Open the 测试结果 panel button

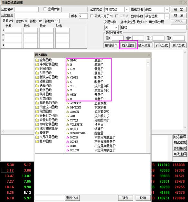(180, 142)
